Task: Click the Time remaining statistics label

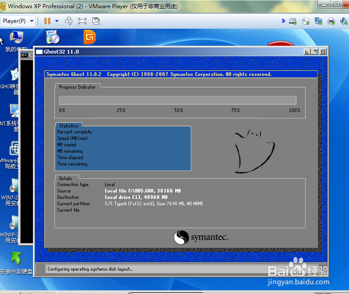Action: [72, 164]
